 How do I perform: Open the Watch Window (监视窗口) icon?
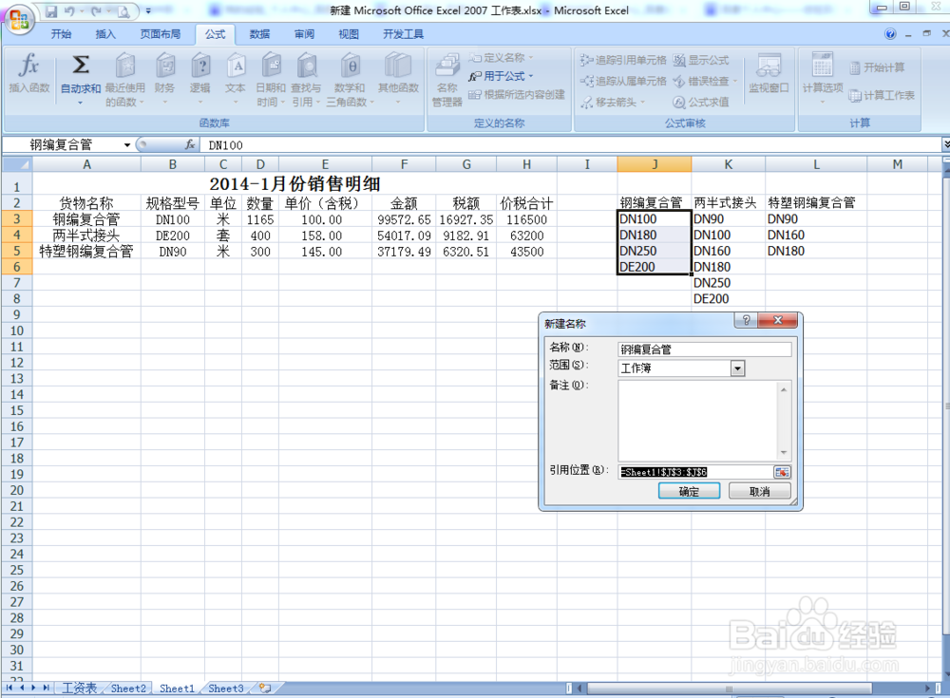[769, 66]
